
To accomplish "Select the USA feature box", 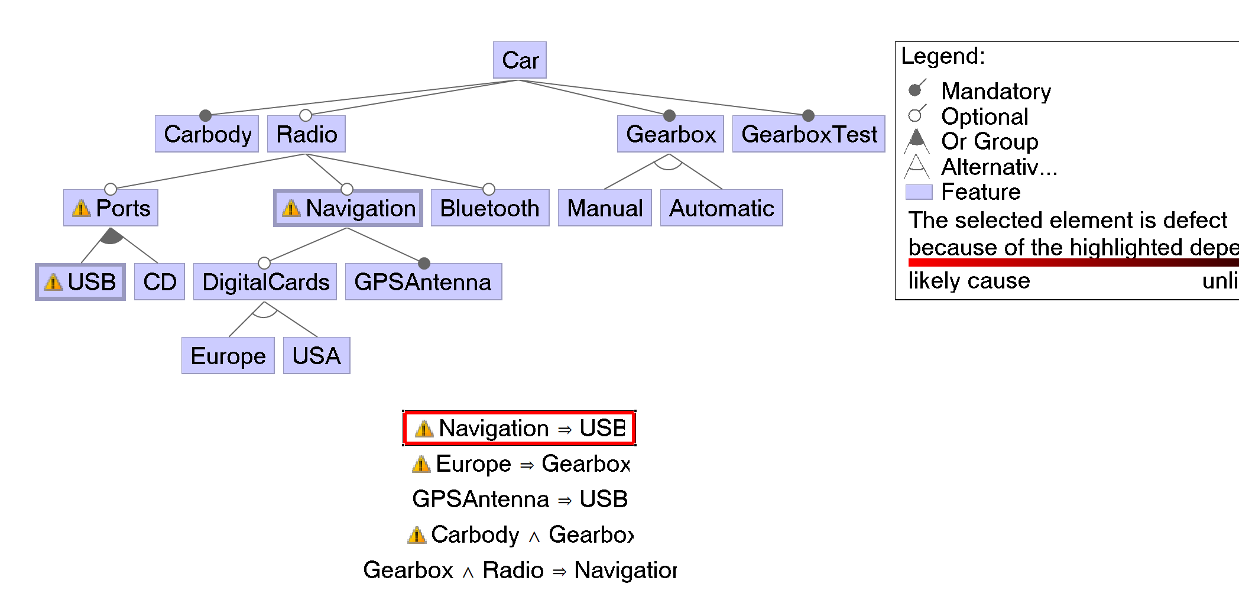I will pyautogui.click(x=317, y=355).
